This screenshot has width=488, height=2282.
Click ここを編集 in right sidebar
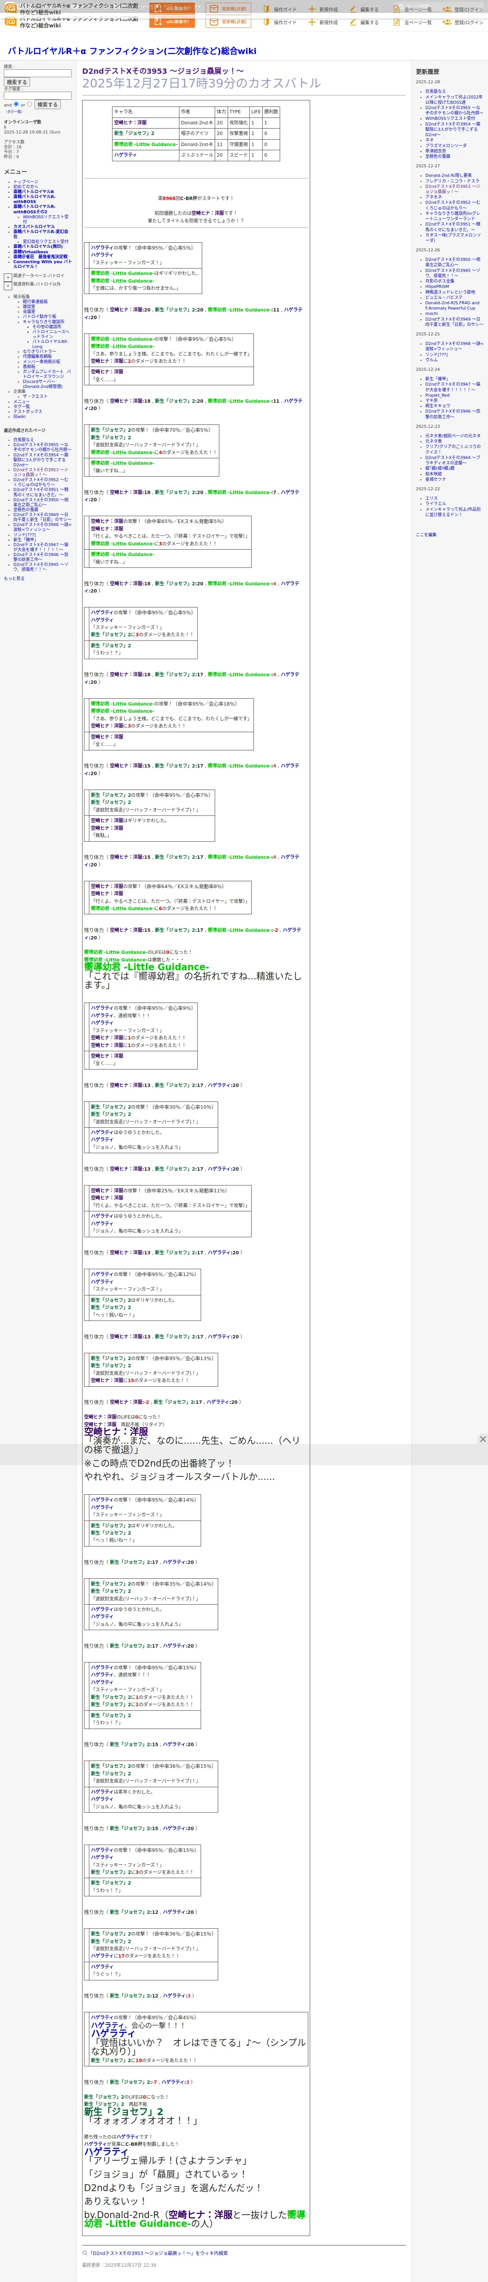point(426,534)
